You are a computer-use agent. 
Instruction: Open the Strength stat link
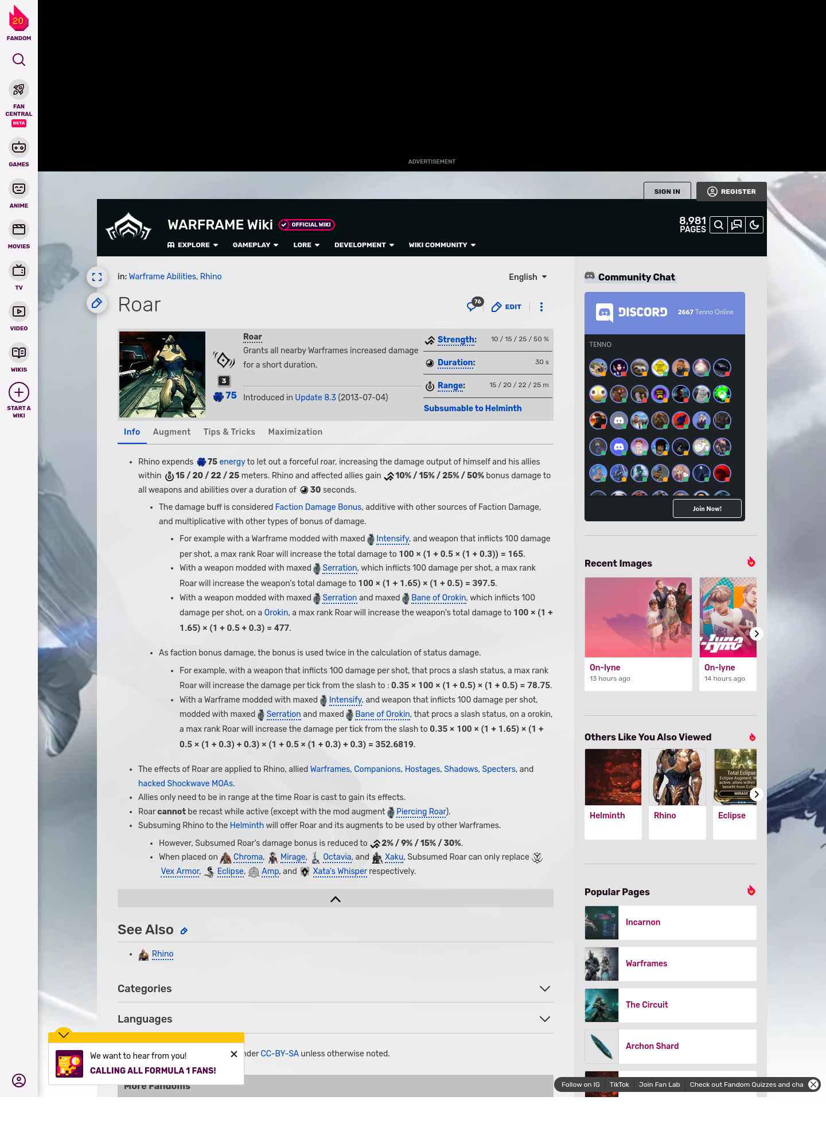pyautogui.click(x=457, y=340)
